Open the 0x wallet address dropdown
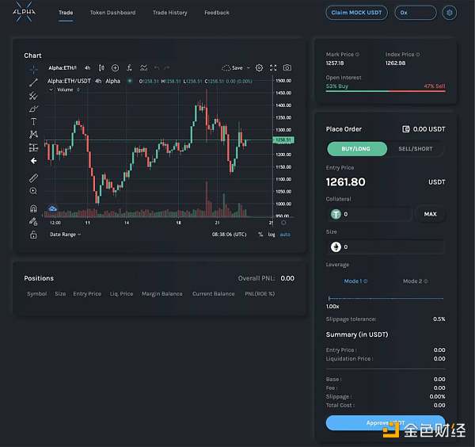 coord(416,13)
